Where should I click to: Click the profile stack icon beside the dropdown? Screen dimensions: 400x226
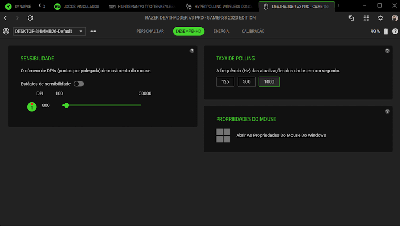(6, 31)
